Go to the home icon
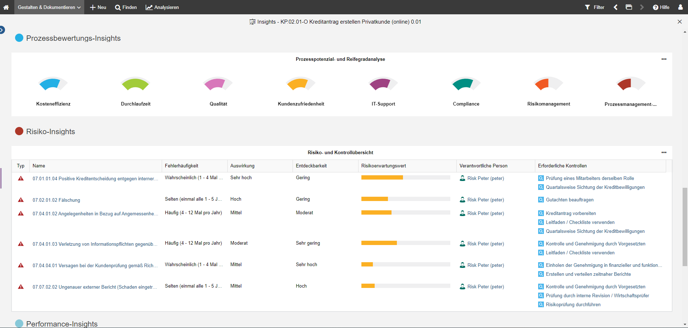This screenshot has width=688, height=328. tap(6, 7)
